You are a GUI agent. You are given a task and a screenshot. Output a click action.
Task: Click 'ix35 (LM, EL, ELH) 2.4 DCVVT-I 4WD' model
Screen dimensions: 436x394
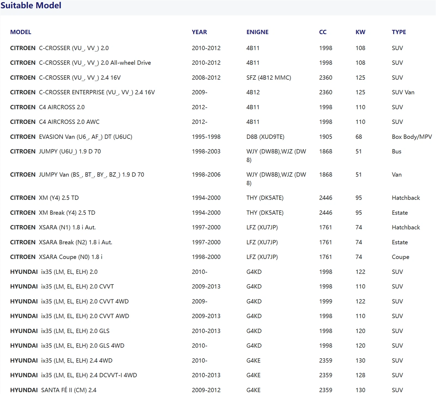point(89,375)
